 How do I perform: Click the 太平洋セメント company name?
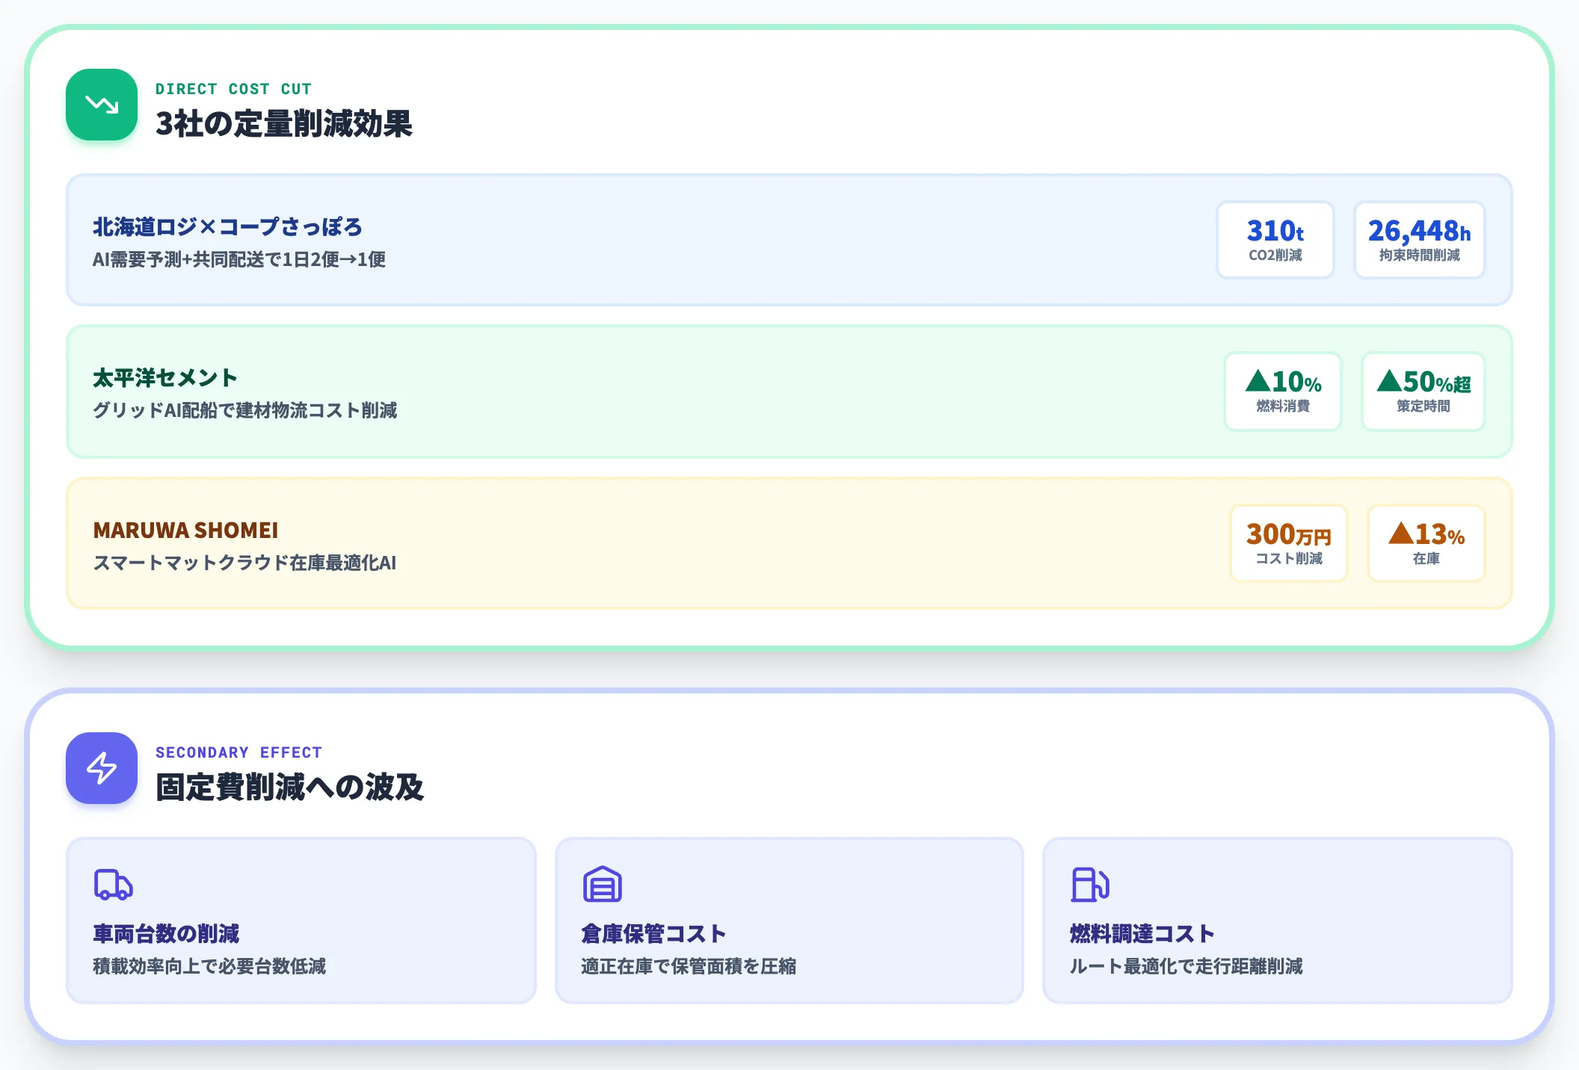click(x=164, y=378)
